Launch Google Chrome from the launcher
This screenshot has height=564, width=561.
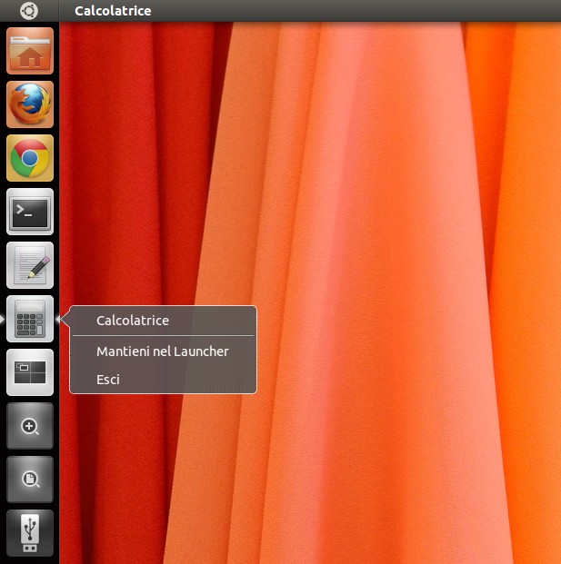30,158
